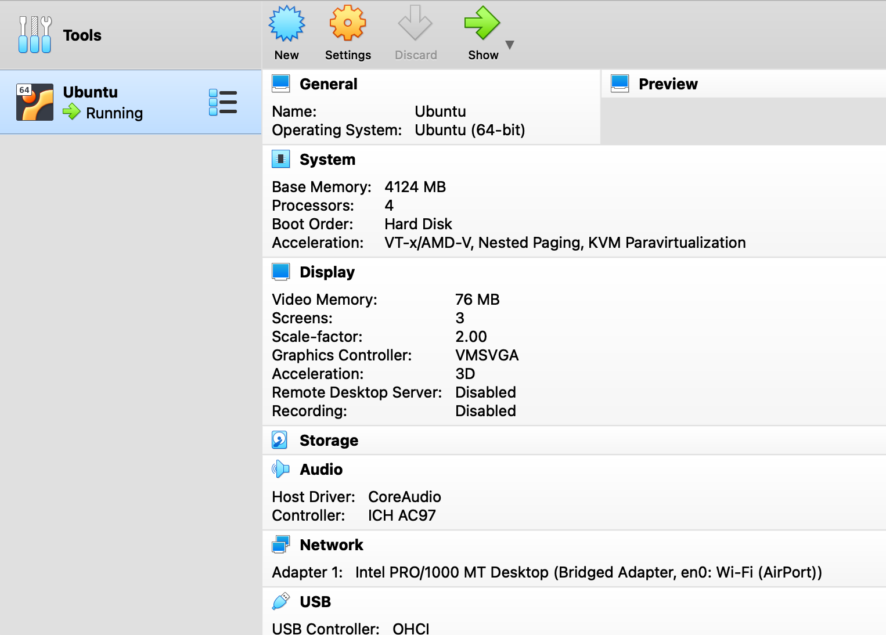The height and width of the screenshot is (635, 886).
Task: Click the 3D acceleration value
Action: coord(465,374)
